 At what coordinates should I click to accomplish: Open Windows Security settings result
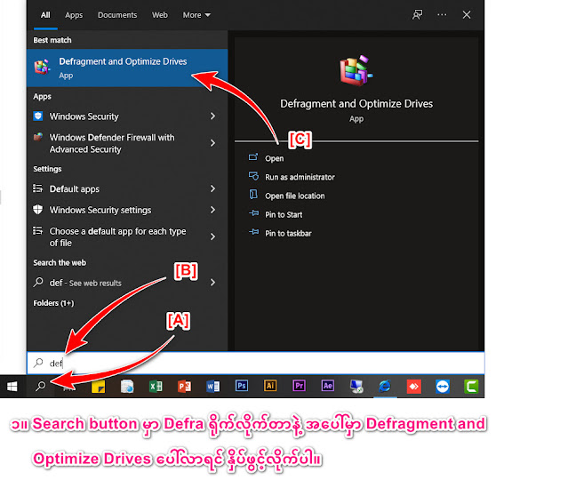pyautogui.click(x=127, y=210)
